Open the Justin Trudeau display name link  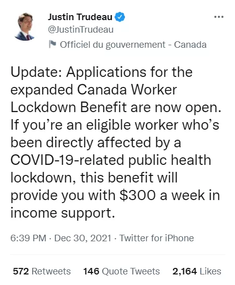(x=80, y=17)
